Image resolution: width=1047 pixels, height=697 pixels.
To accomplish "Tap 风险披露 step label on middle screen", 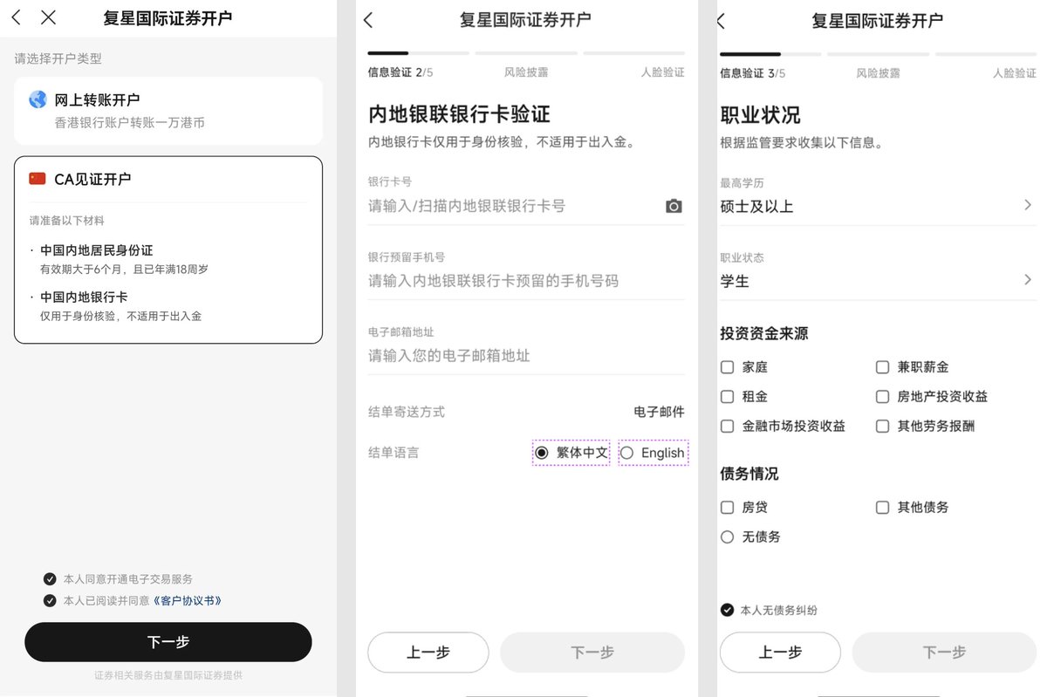I will coord(526,72).
